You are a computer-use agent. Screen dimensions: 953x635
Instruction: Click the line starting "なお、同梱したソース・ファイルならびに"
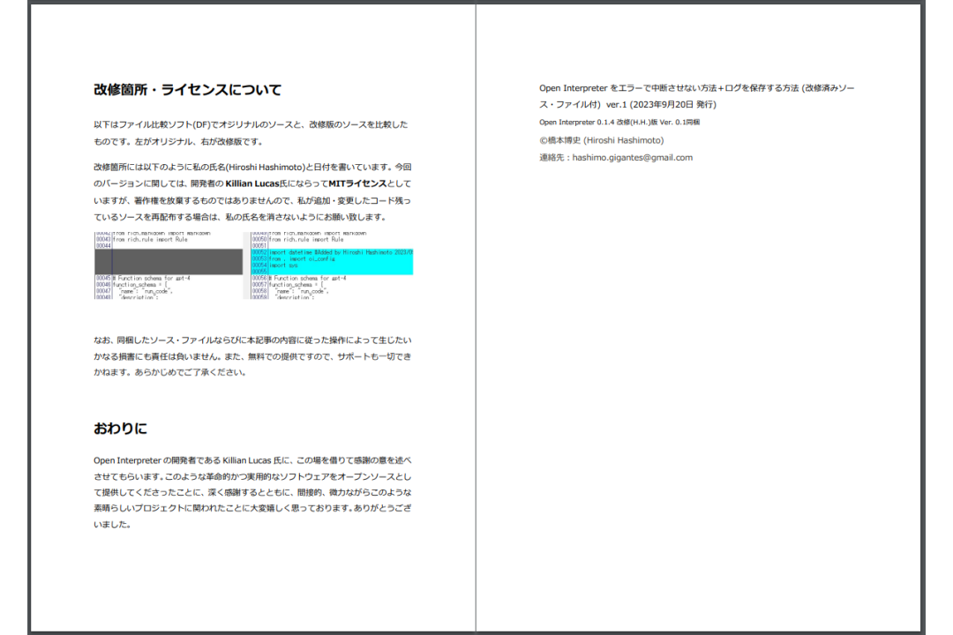coord(252,340)
